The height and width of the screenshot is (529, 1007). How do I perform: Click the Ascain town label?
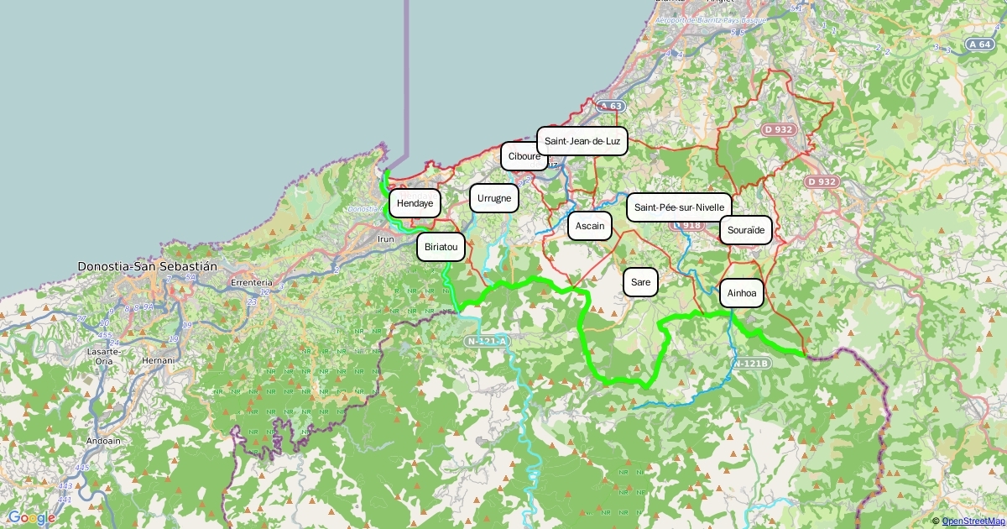tap(590, 226)
